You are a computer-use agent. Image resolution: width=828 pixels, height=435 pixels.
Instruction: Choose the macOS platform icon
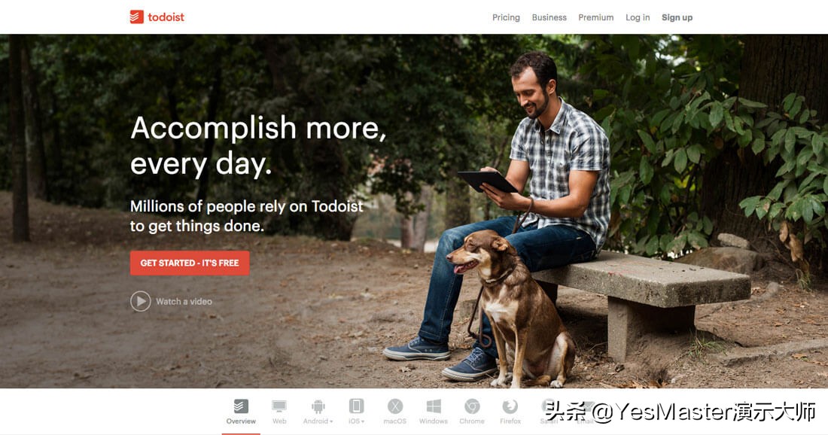click(x=395, y=406)
